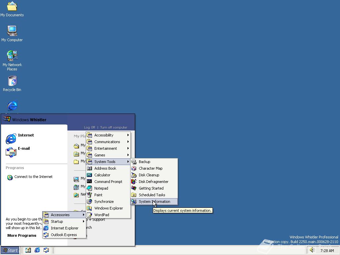Click the Character Map icon
Screen dimensions: 340x255
point(134,168)
